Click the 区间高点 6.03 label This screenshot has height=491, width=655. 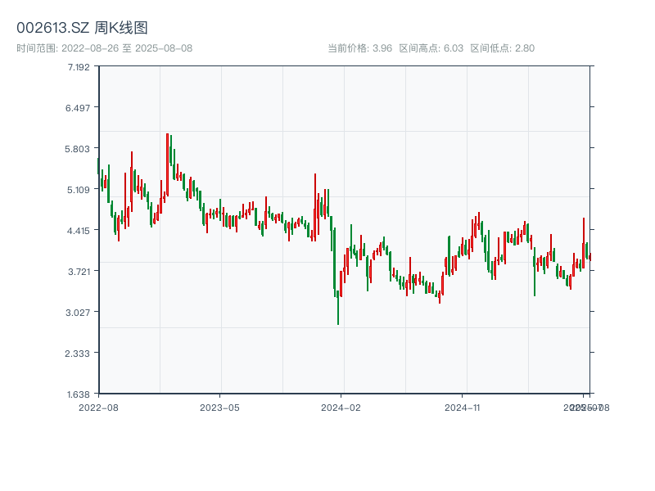pos(431,48)
